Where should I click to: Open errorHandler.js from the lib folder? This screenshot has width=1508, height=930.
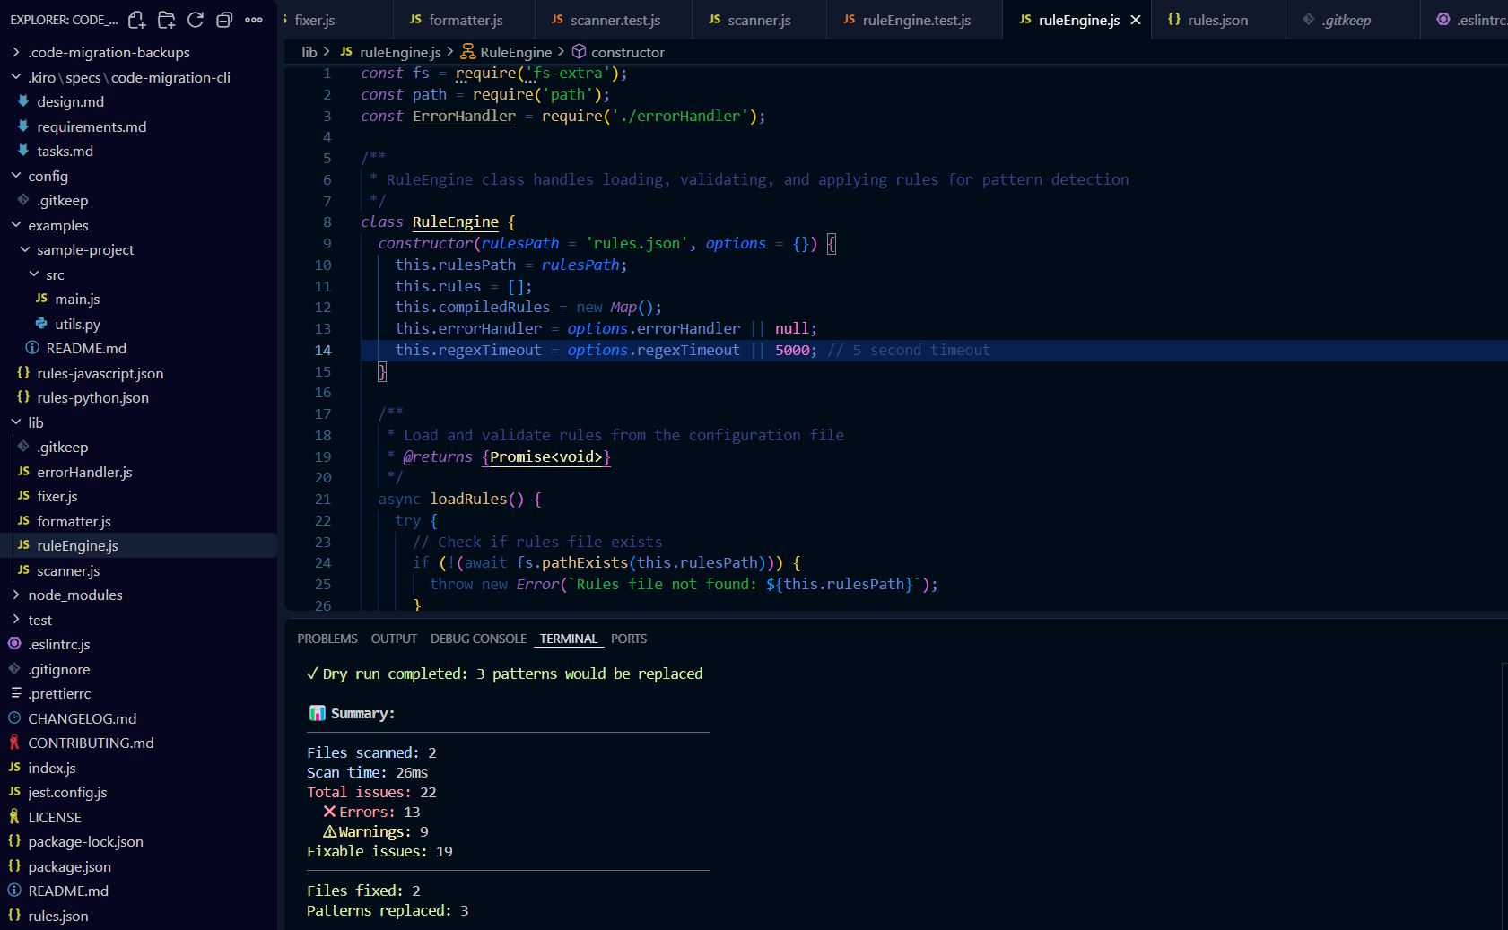point(84,472)
